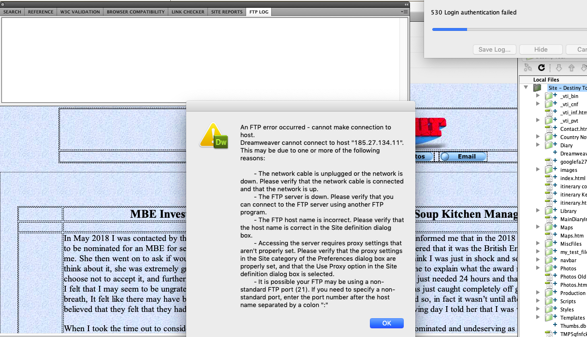Expand the images folder

pos(538,170)
